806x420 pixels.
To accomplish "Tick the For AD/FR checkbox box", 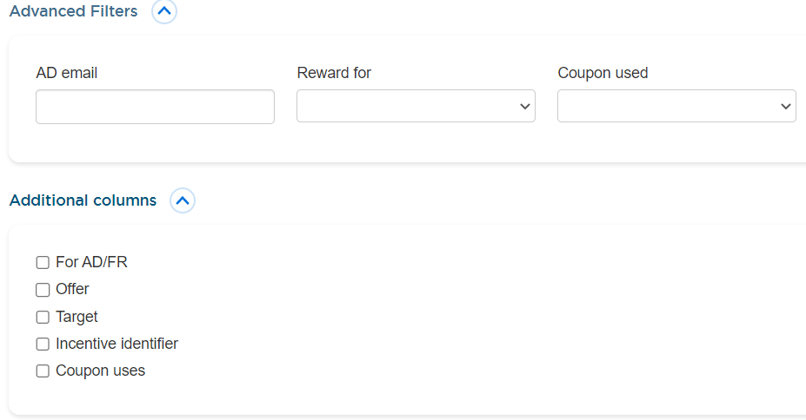I will [x=43, y=263].
